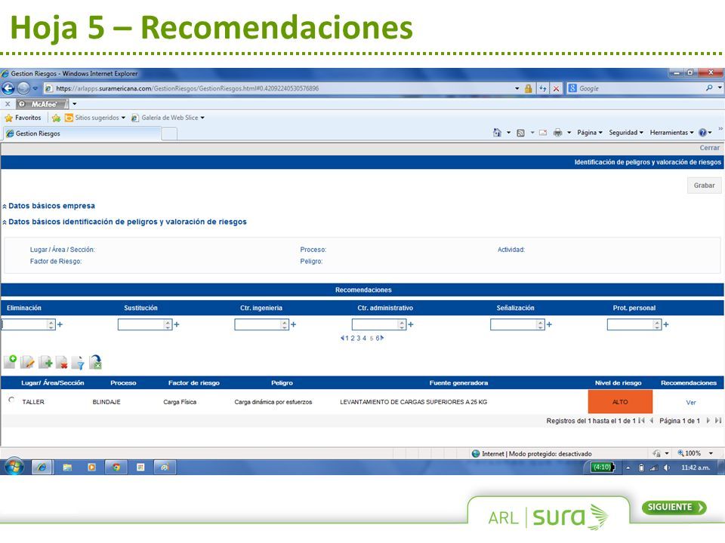Viewport: 725px width, 543px height.
Task: Add a Ctr. administrativo item with its plus icon
Action: (411, 324)
